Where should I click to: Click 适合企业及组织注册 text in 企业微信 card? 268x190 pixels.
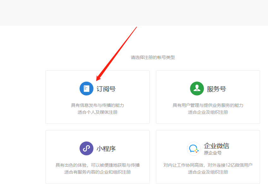pos(208,172)
